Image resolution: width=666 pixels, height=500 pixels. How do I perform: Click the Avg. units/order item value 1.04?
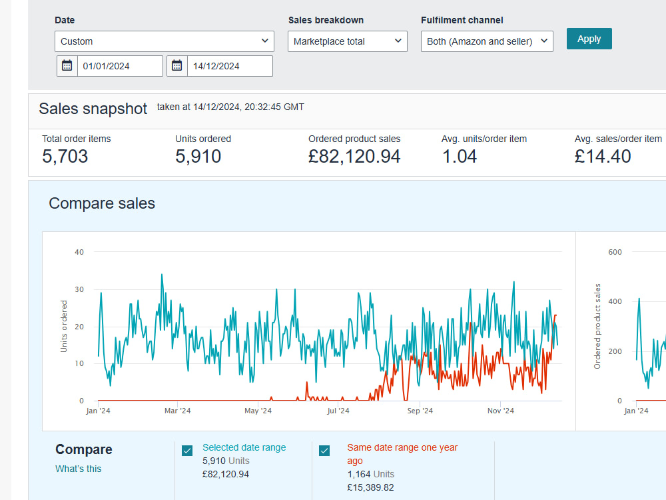460,157
